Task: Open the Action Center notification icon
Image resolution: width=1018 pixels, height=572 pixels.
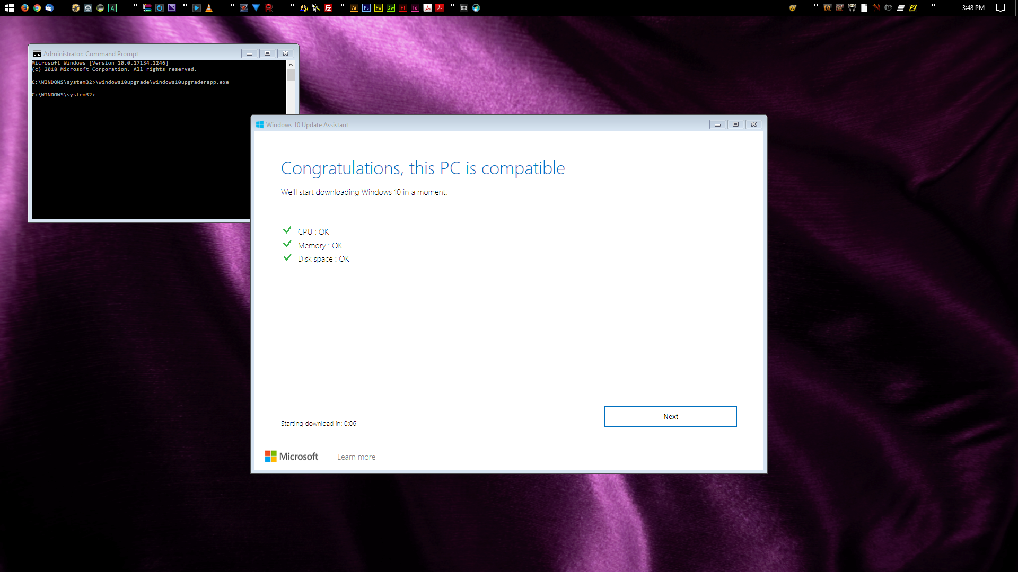Action: click(1001, 8)
